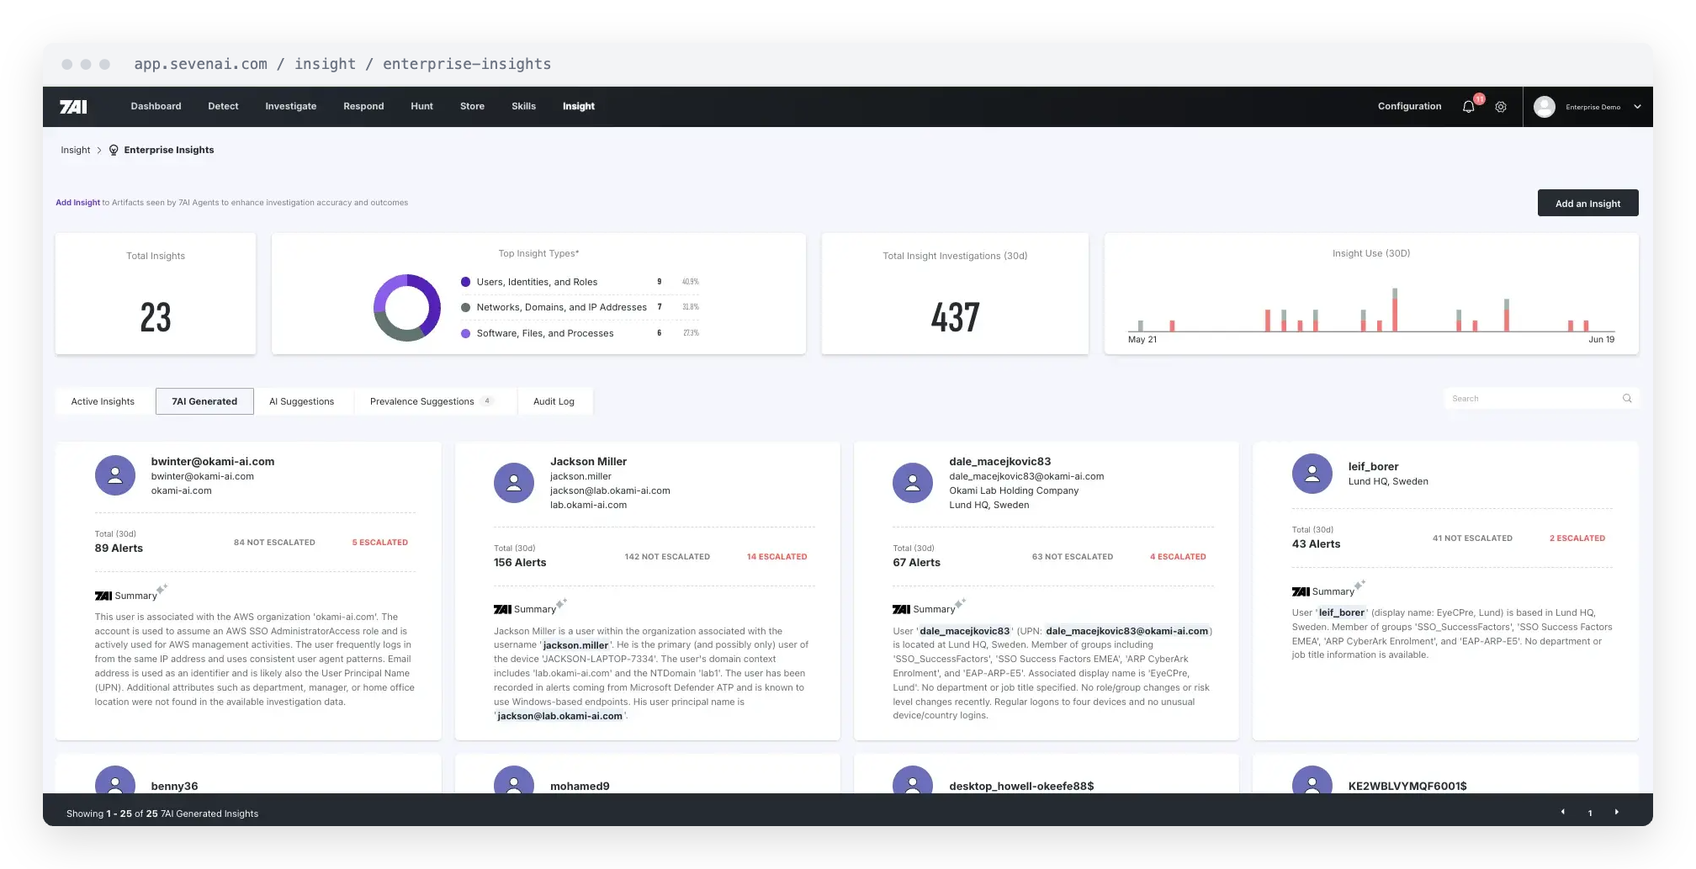Image resolution: width=1696 pixels, height=869 pixels.
Task: Click the Add an Insight button
Action: [1587, 203]
